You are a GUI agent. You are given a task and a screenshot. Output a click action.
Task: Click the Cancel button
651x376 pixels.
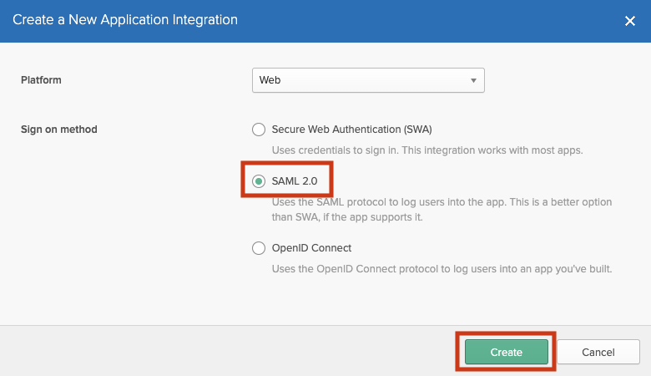[598, 352]
